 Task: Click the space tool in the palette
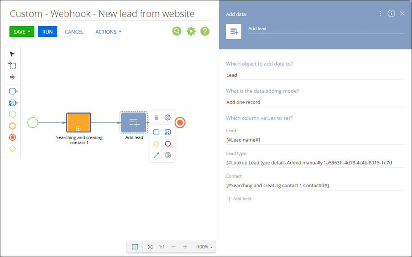click(x=12, y=77)
